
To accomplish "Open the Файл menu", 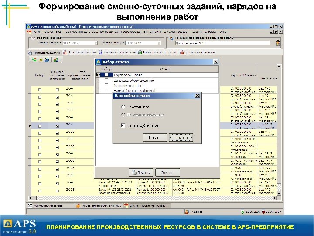I will pos(37,32).
